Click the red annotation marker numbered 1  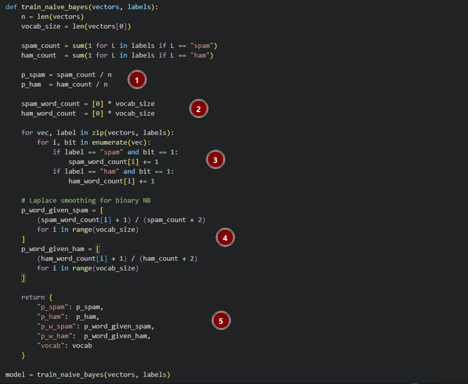[137, 80]
